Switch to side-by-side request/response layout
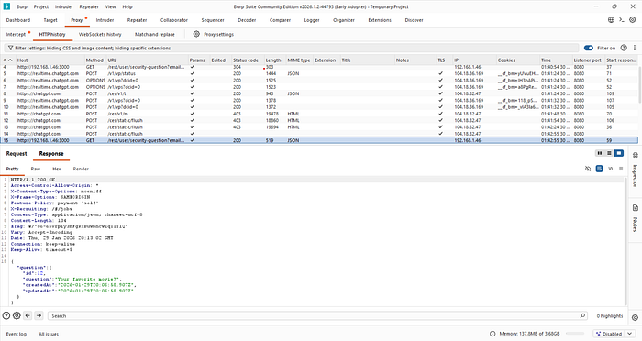This screenshot has height=341, width=642. [600, 153]
